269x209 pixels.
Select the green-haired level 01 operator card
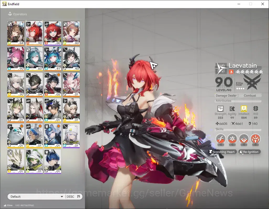click(16, 110)
